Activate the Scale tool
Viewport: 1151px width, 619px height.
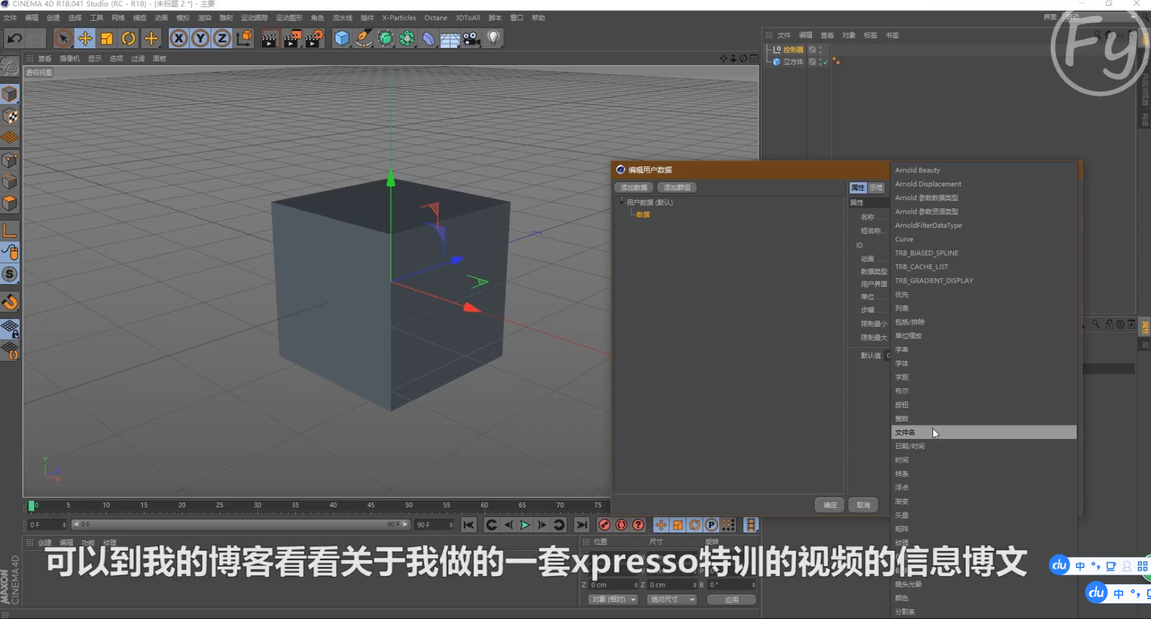[x=107, y=39]
